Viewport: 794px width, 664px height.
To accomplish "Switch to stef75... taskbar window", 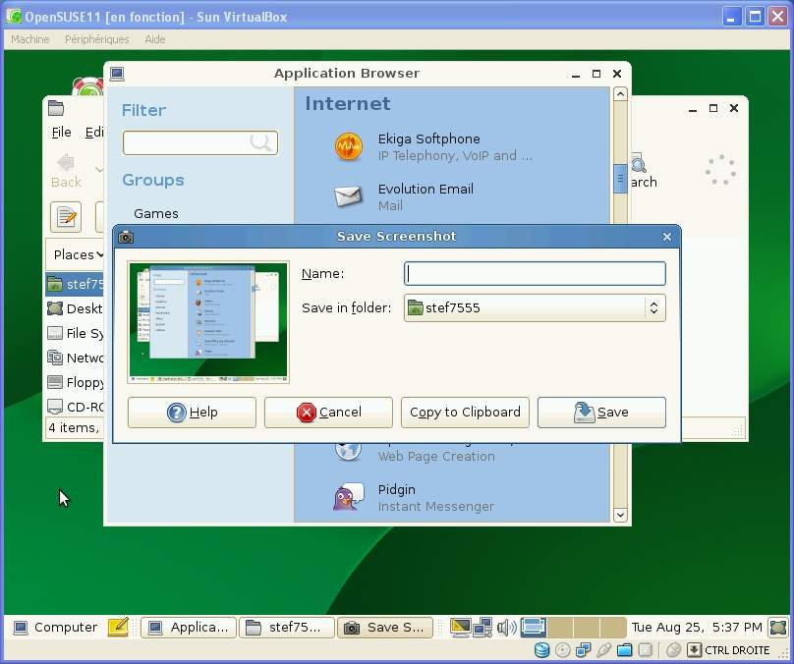I will [287, 628].
